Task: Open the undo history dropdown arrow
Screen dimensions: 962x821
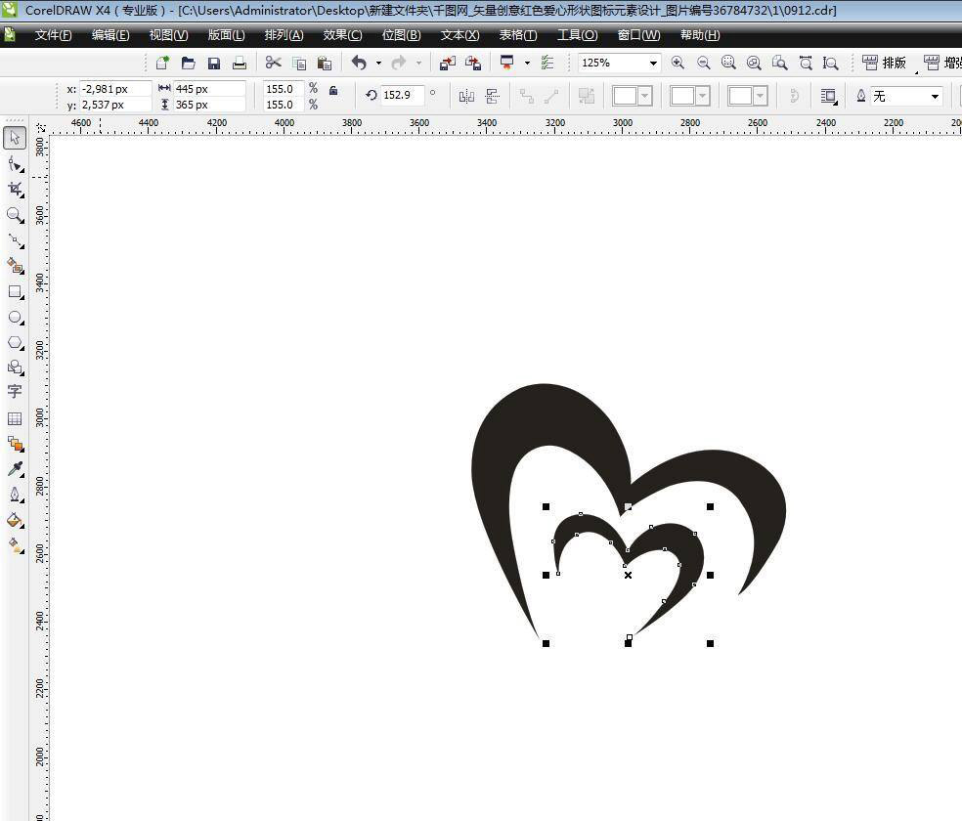Action: (378, 63)
